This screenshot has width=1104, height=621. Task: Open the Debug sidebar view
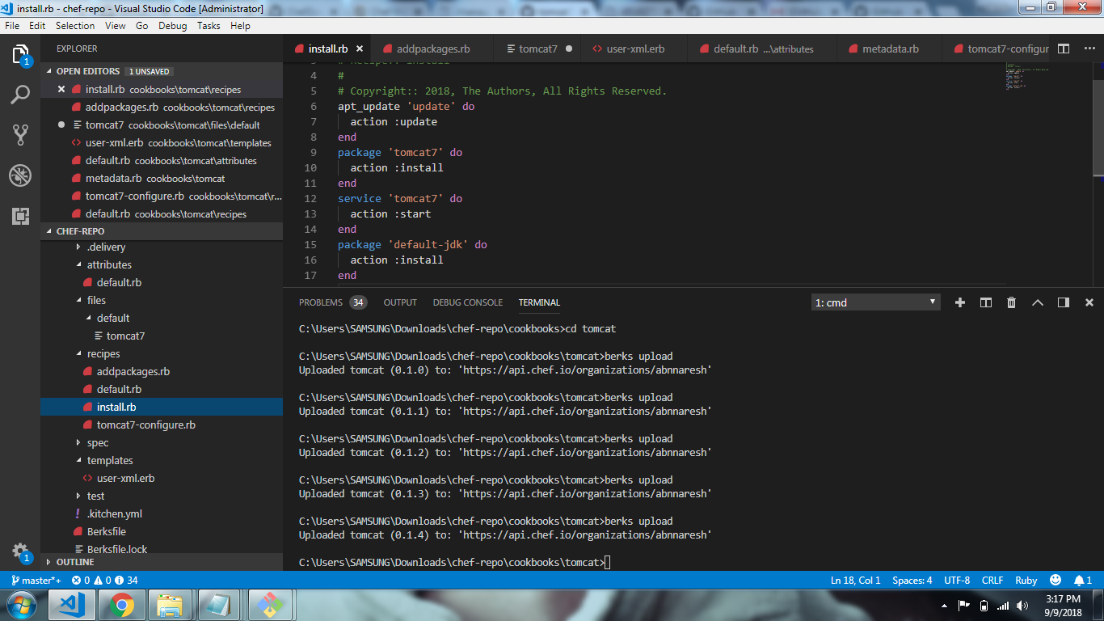click(20, 174)
